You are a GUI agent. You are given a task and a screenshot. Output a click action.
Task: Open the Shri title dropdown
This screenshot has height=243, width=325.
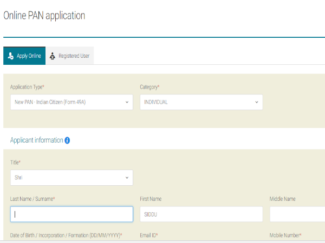coord(71,177)
